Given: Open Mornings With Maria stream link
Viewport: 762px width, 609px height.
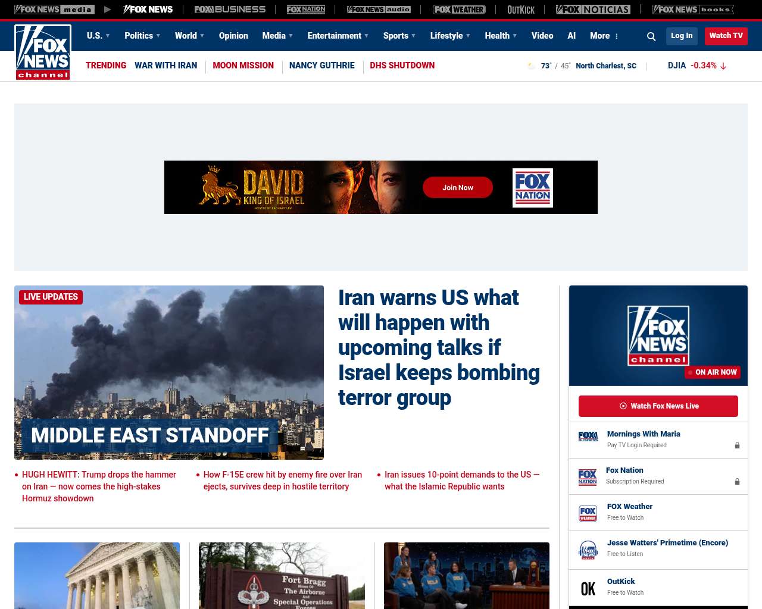Looking at the screenshot, I should coord(644,434).
